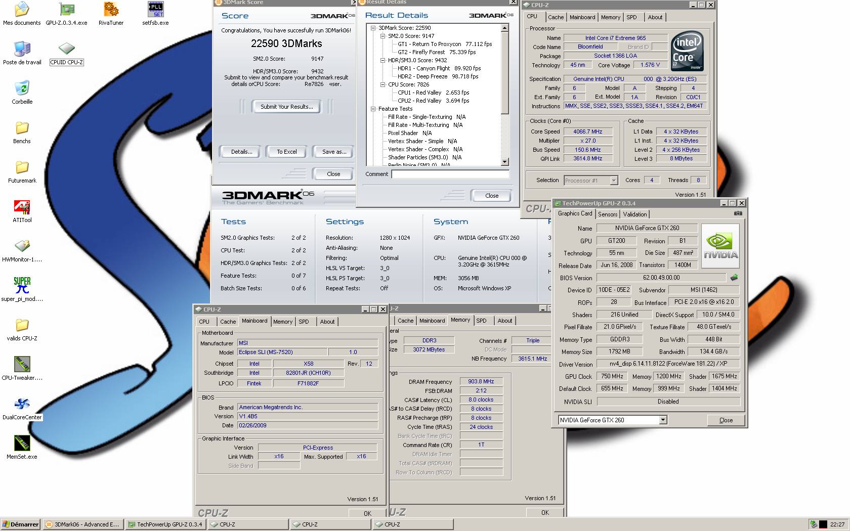Click Submit Your Results button
The height and width of the screenshot is (531, 850).
click(287, 107)
